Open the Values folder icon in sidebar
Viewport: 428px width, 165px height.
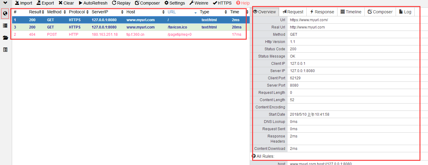point(5,38)
